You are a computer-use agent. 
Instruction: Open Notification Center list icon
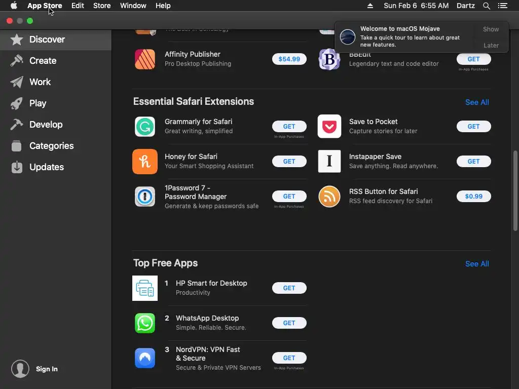pyautogui.click(x=502, y=6)
